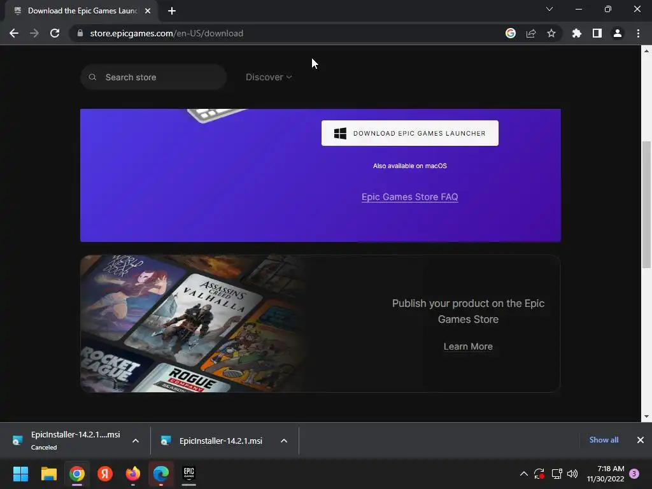Open the tab search chevron in title bar
This screenshot has height=489, width=652.
[549, 9]
